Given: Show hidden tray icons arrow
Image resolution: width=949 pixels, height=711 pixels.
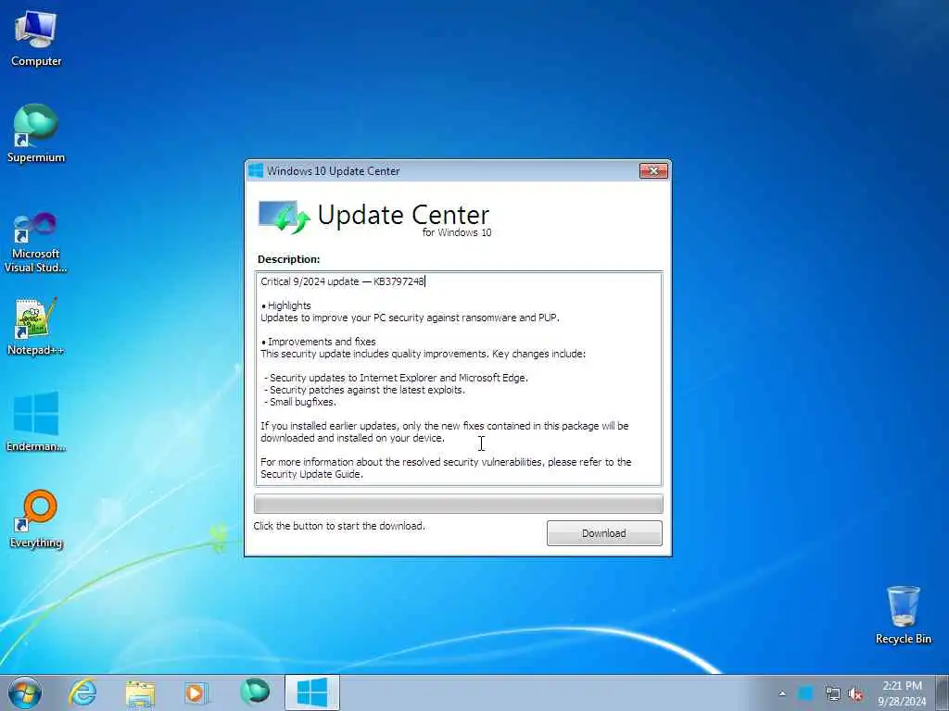Looking at the screenshot, I should pos(782,693).
